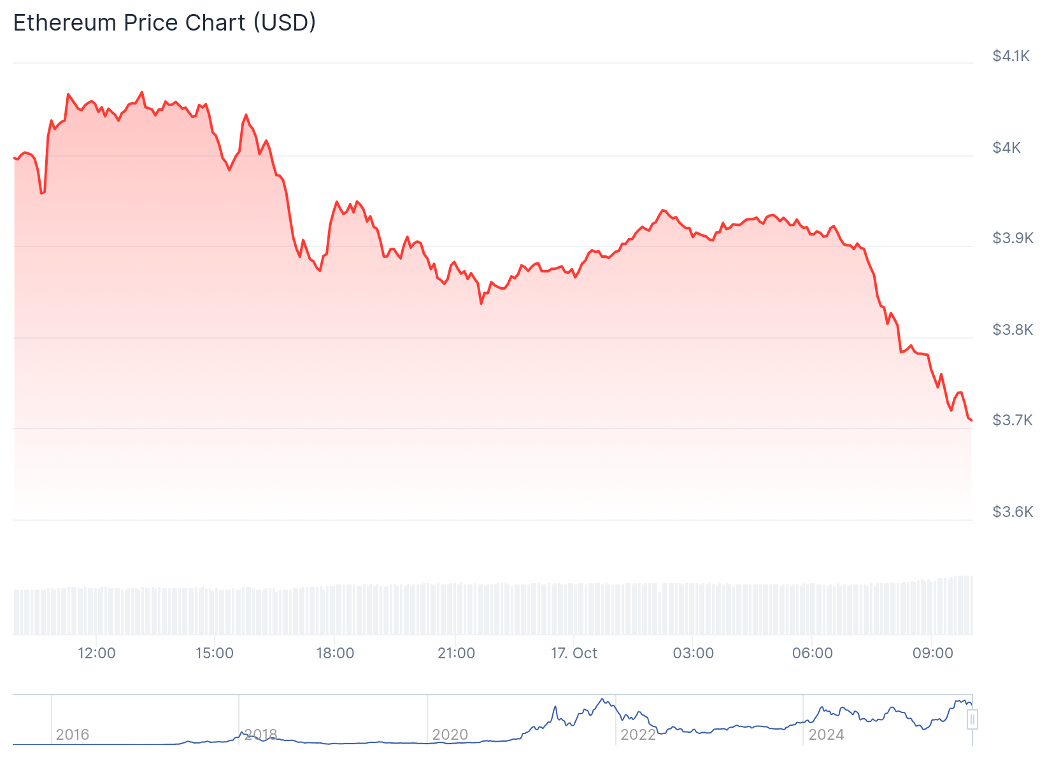Click the navigator range handle at right edge
The image size is (1047, 764).
pyautogui.click(x=972, y=720)
